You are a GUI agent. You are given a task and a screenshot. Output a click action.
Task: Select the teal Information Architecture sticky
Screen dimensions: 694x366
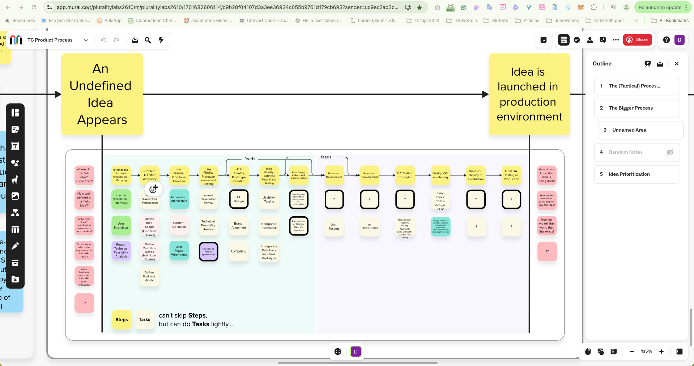click(179, 199)
